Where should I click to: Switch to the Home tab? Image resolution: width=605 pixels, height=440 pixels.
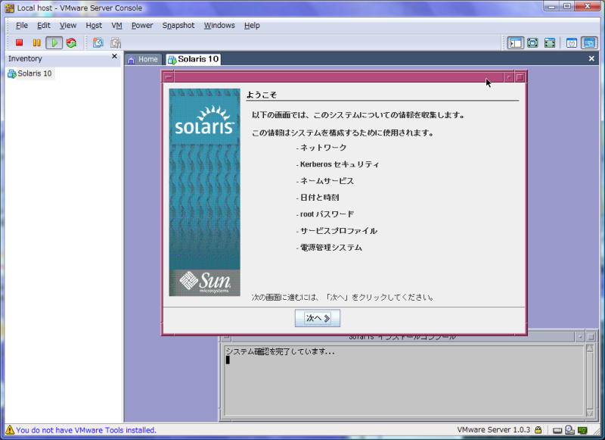144,58
